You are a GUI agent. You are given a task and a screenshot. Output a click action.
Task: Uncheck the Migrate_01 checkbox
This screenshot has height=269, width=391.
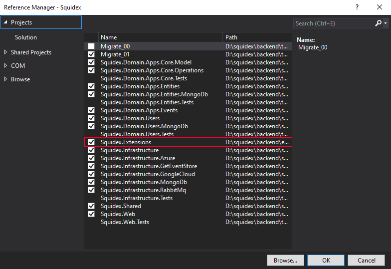click(91, 54)
